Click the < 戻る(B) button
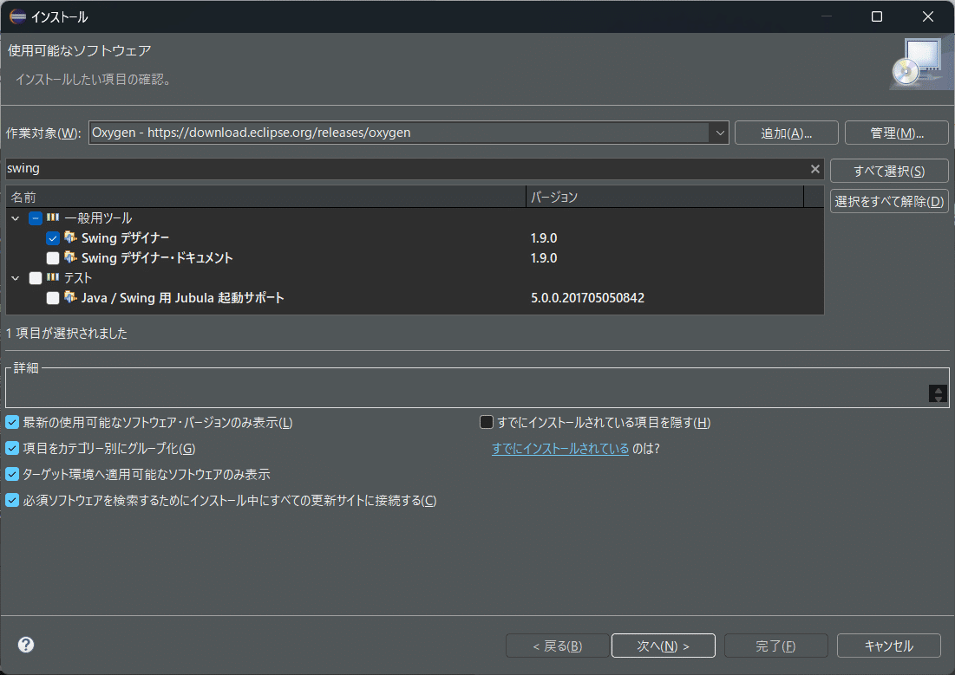 pos(557,646)
